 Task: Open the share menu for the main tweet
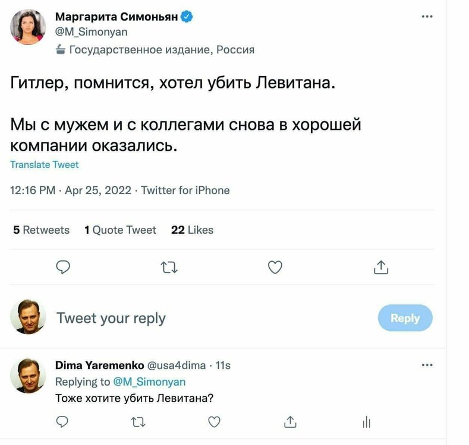(x=380, y=268)
